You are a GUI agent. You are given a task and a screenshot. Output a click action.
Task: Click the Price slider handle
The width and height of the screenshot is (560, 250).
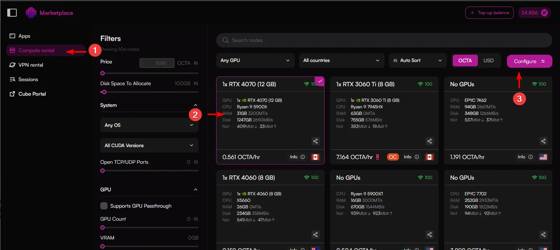[102, 73]
